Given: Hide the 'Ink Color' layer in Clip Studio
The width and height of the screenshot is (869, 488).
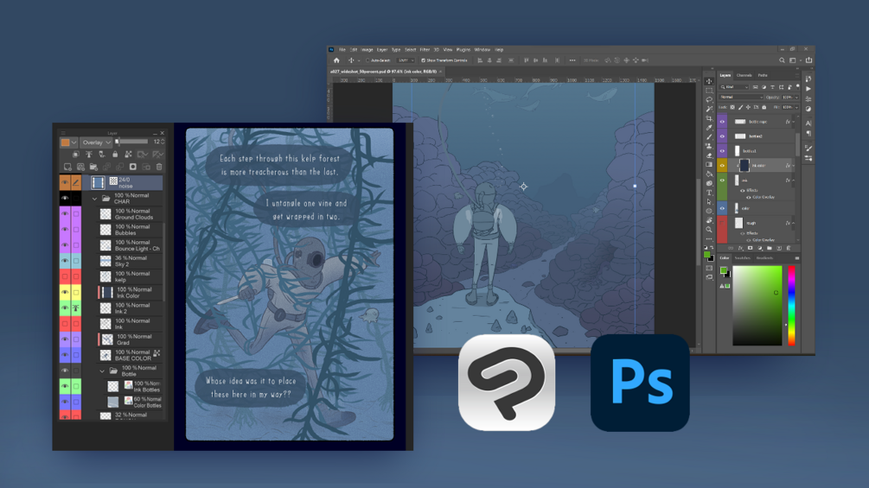Looking at the screenshot, I should tap(65, 292).
